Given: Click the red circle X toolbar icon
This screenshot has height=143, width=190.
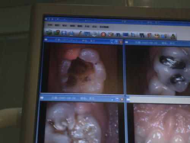Looking at the screenshot, I should (103, 34).
